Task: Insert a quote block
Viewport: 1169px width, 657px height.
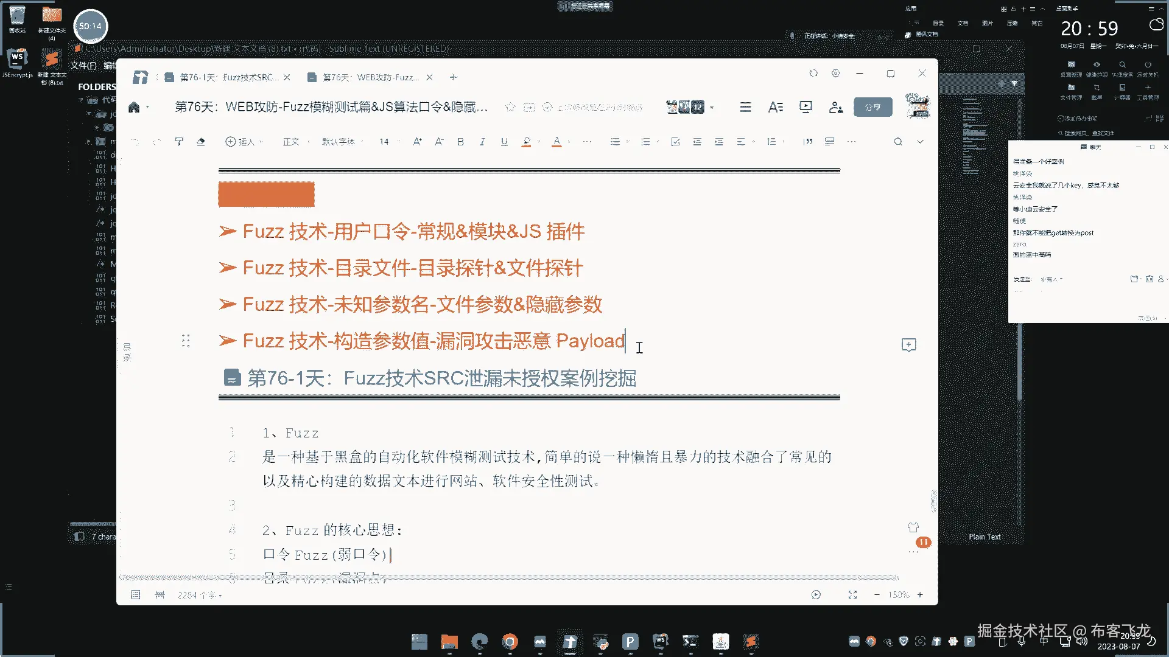Action: tap(808, 142)
